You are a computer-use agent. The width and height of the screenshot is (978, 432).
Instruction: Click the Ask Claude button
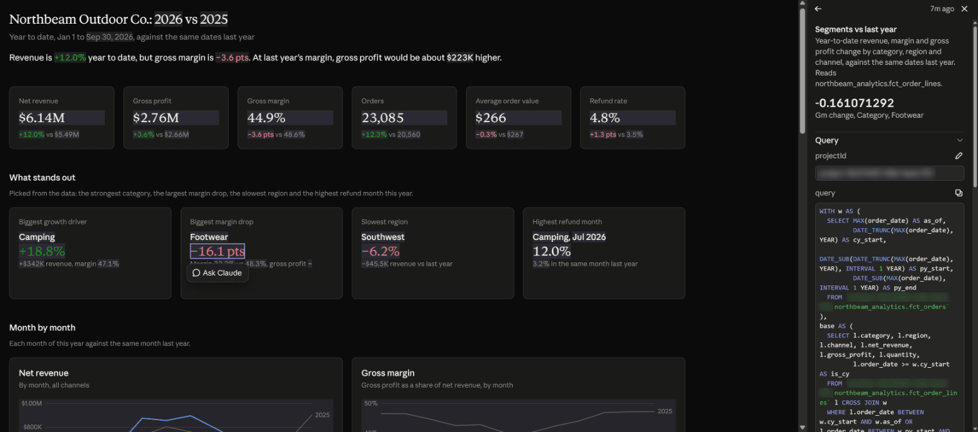[217, 273]
